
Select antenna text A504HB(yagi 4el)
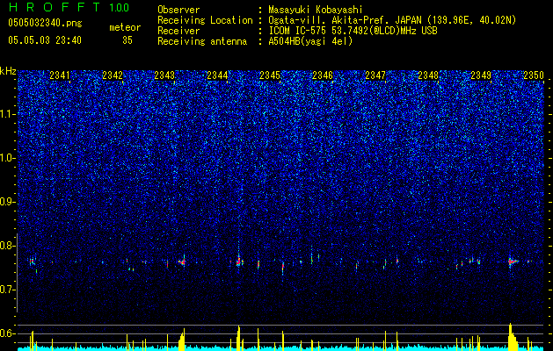pos(310,41)
